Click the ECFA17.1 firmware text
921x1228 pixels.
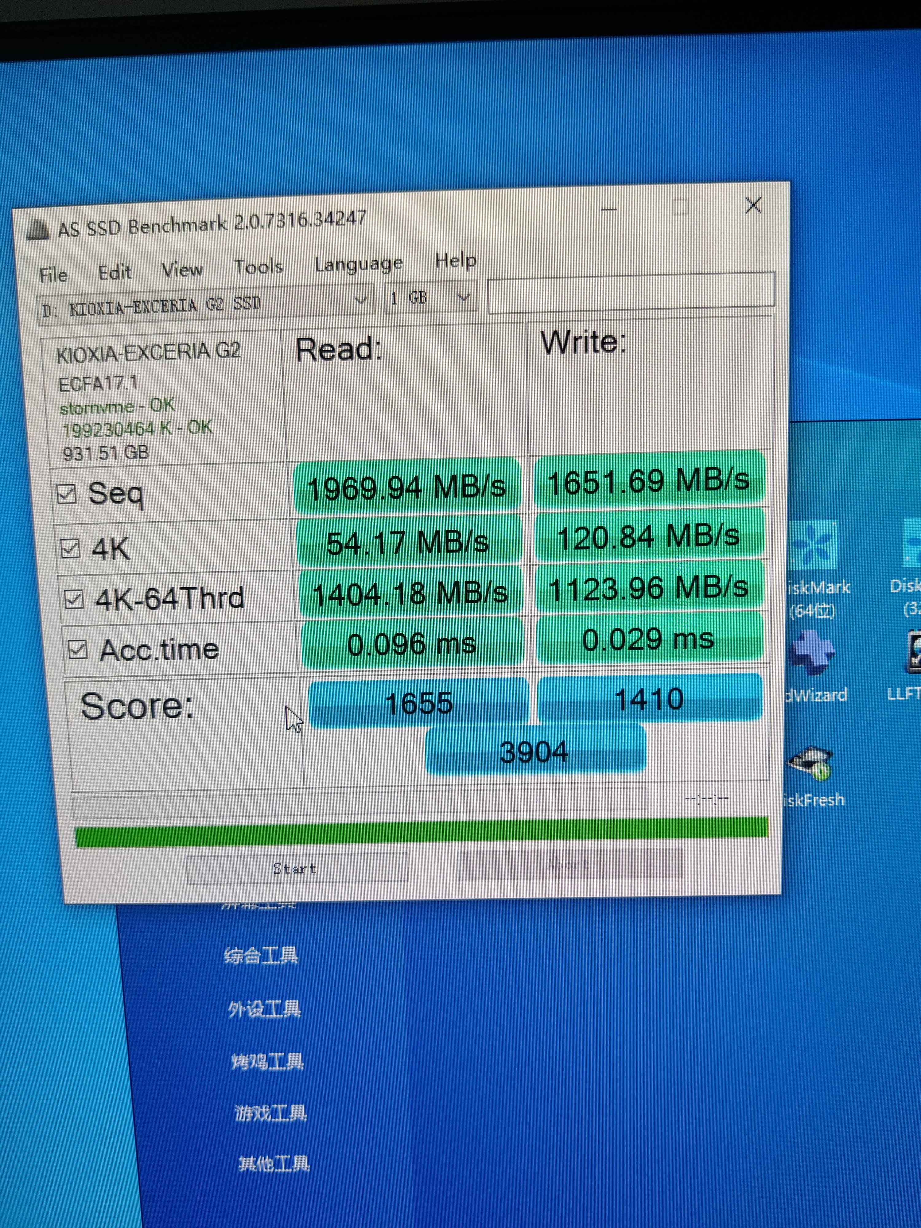(x=98, y=384)
